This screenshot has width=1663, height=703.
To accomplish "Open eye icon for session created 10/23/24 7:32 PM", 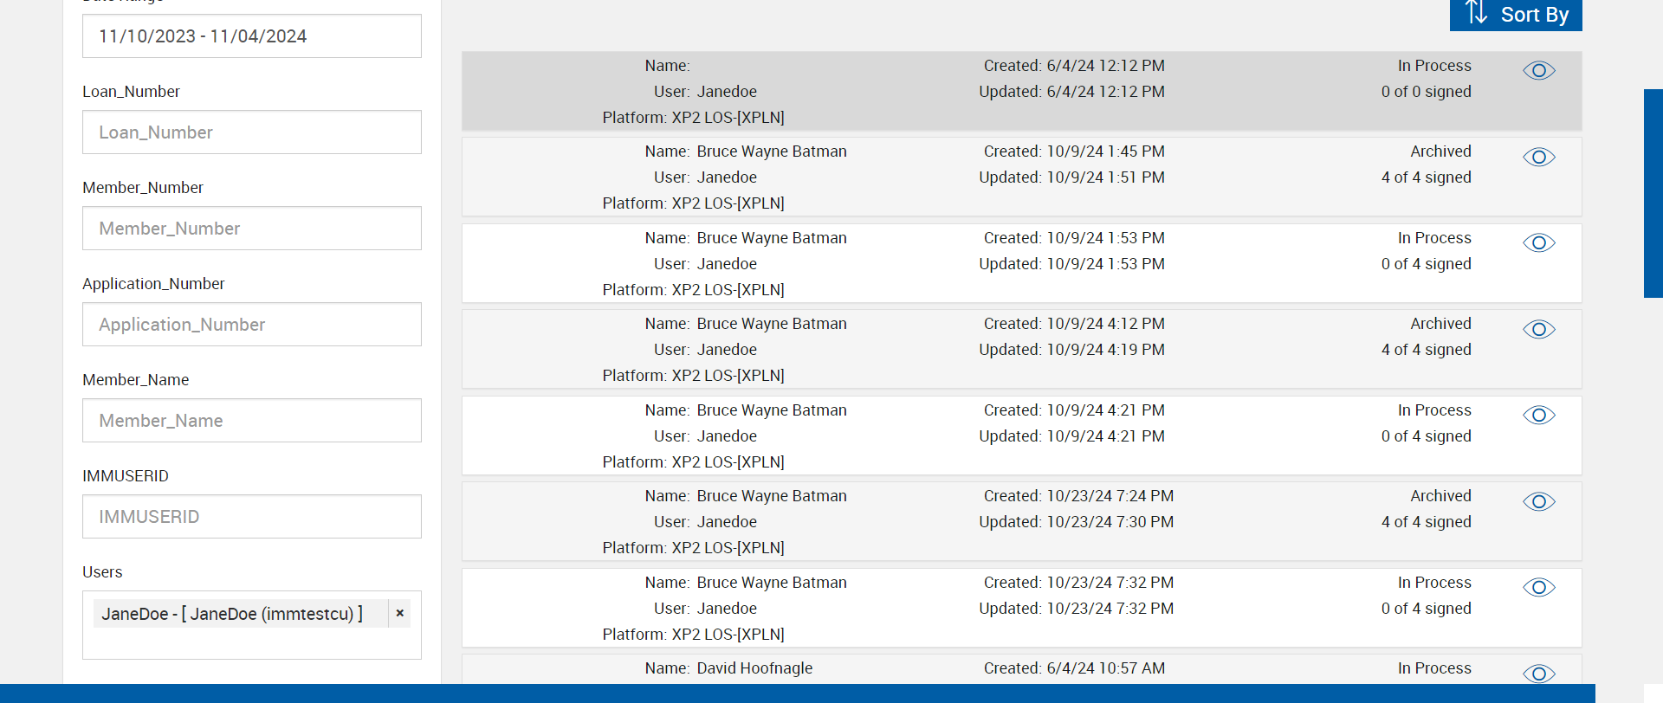I will 1538,588.
